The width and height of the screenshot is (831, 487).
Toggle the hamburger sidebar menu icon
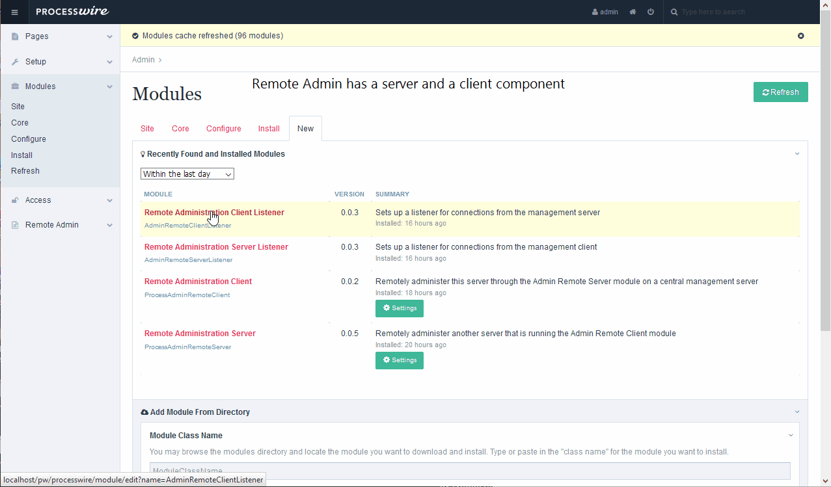(x=14, y=12)
